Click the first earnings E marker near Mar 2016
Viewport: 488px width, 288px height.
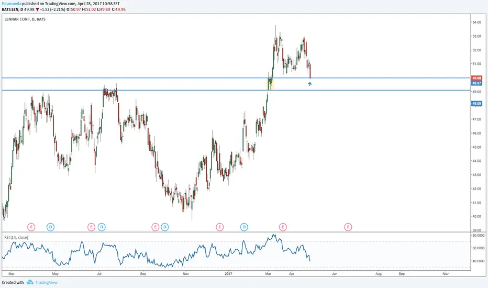click(31, 227)
